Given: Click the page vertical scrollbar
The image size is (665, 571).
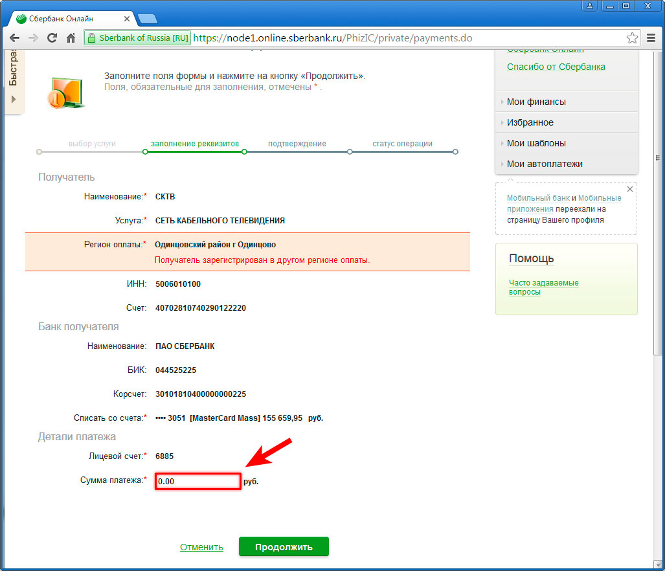Looking at the screenshot, I should [658, 203].
